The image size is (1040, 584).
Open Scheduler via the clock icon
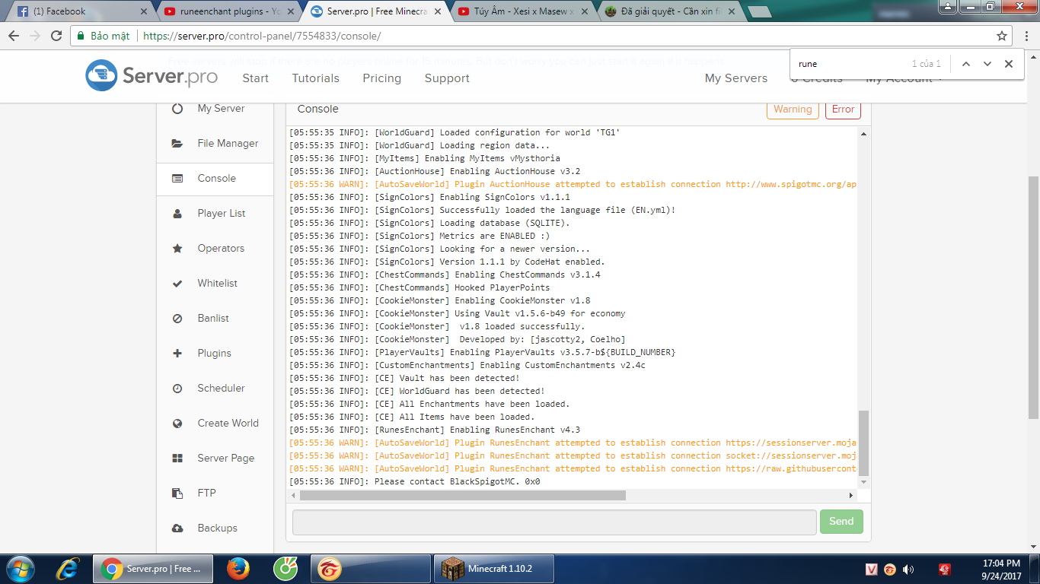(x=177, y=389)
